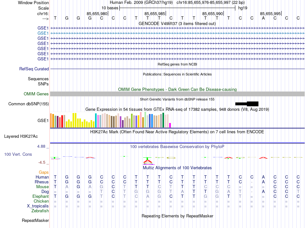Click the Zebrafish species label
The image size is (305, 228).
click(40, 211)
